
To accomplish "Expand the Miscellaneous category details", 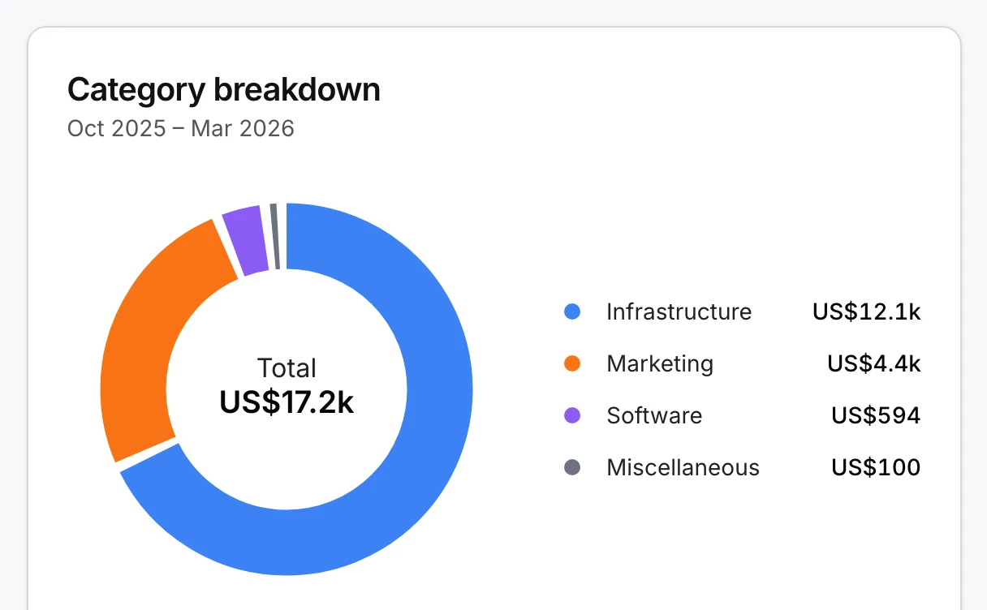I will tap(683, 467).
